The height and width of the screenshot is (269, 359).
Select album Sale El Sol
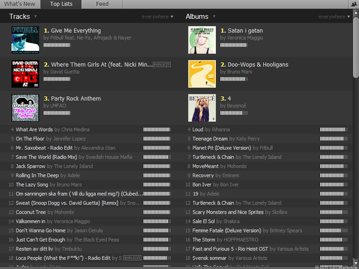coord(204,221)
